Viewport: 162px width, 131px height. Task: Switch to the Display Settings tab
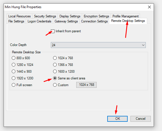pos(70,16)
